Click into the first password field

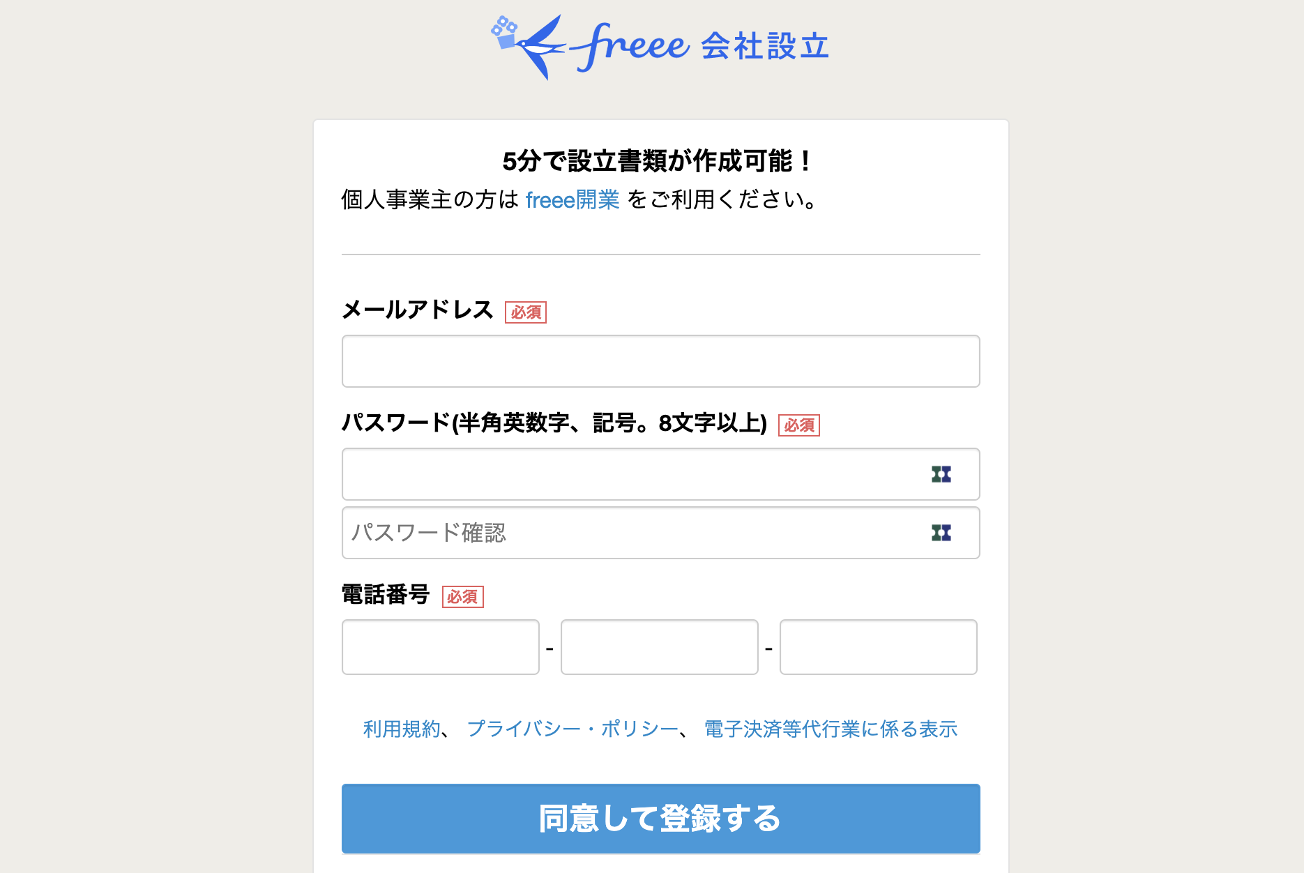[628, 475]
